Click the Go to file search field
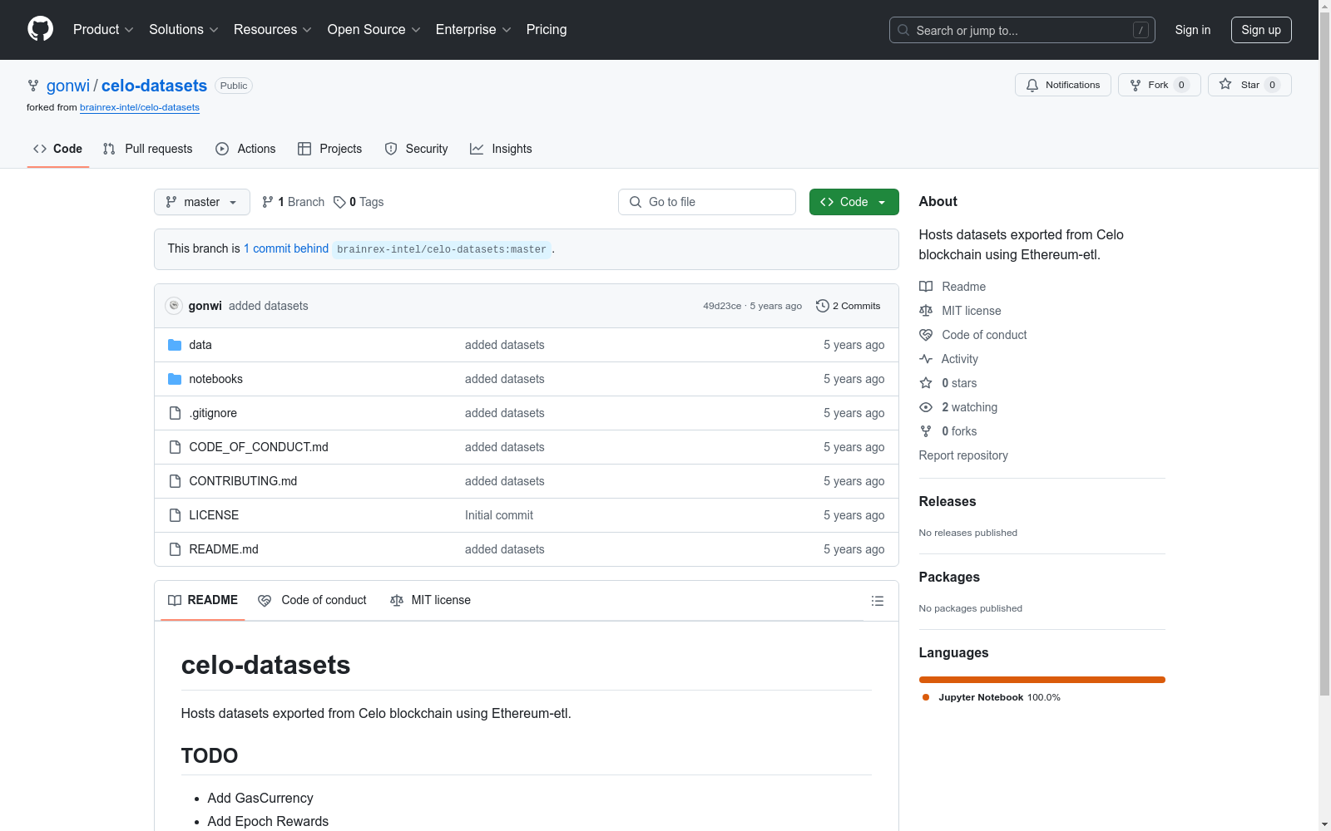Screen dimensions: 1331x831 pos(707,202)
